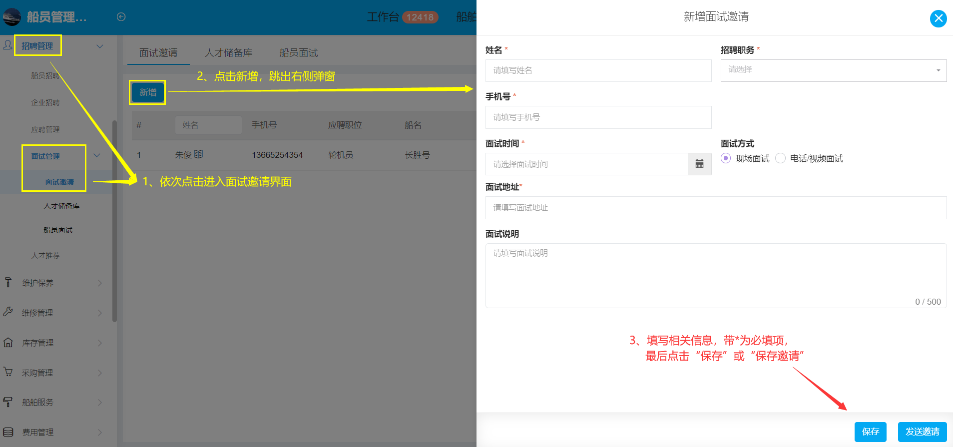953x447 pixels.
Task: Click the 手机号 column header
Action: click(x=264, y=125)
